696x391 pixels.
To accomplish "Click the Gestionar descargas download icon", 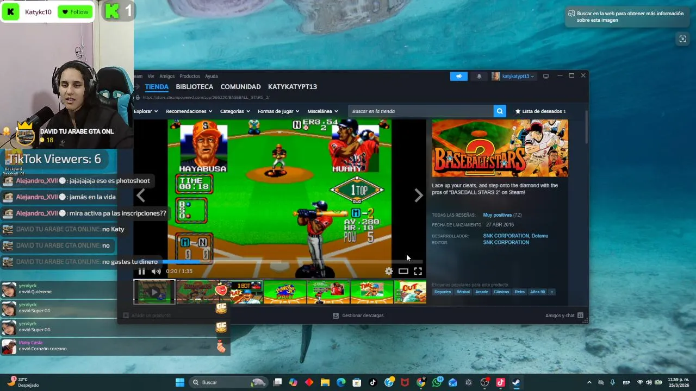I will coord(335,316).
